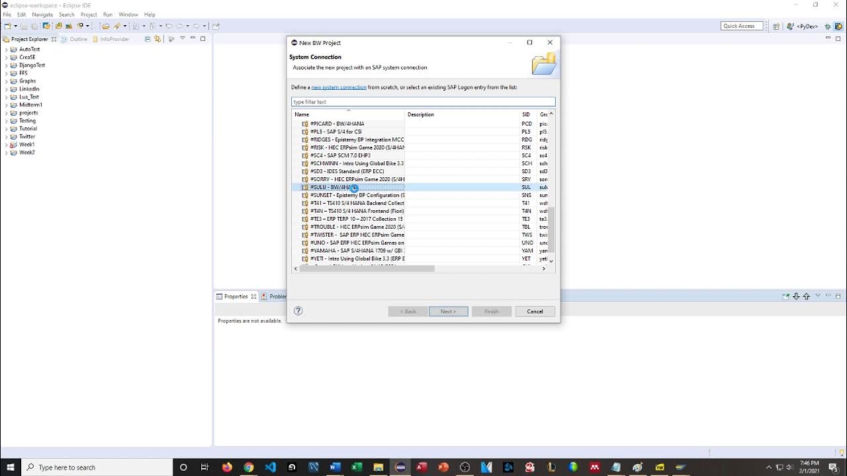
Task: Select the #PICARD - BW/4HANA entry
Action: (337, 124)
